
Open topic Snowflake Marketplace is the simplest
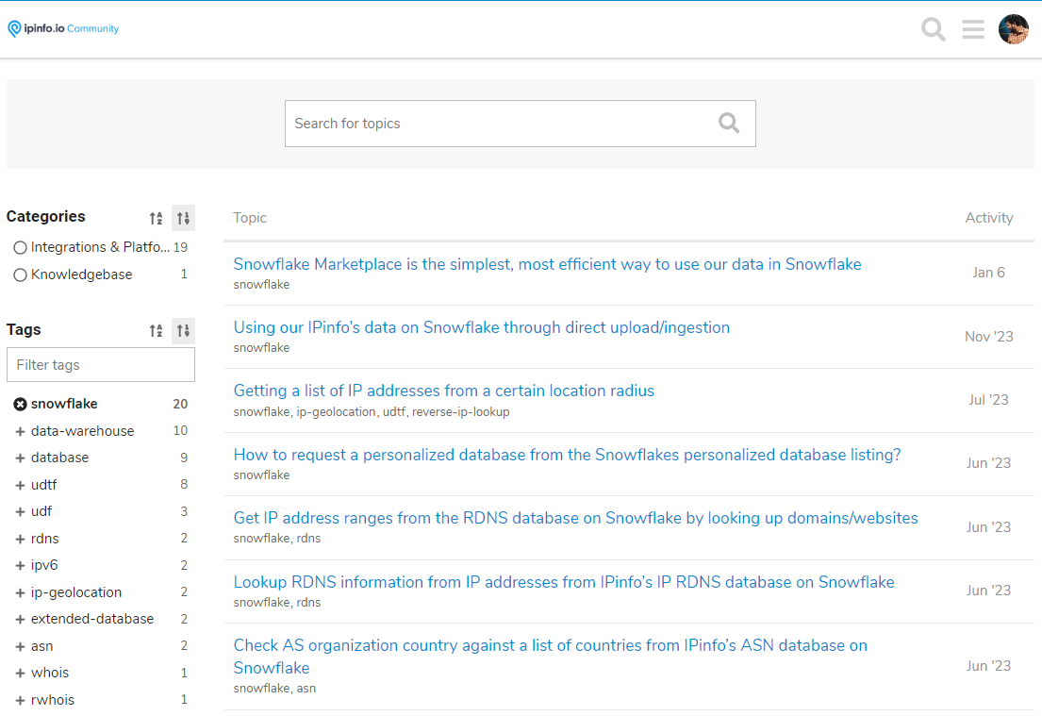(x=547, y=264)
